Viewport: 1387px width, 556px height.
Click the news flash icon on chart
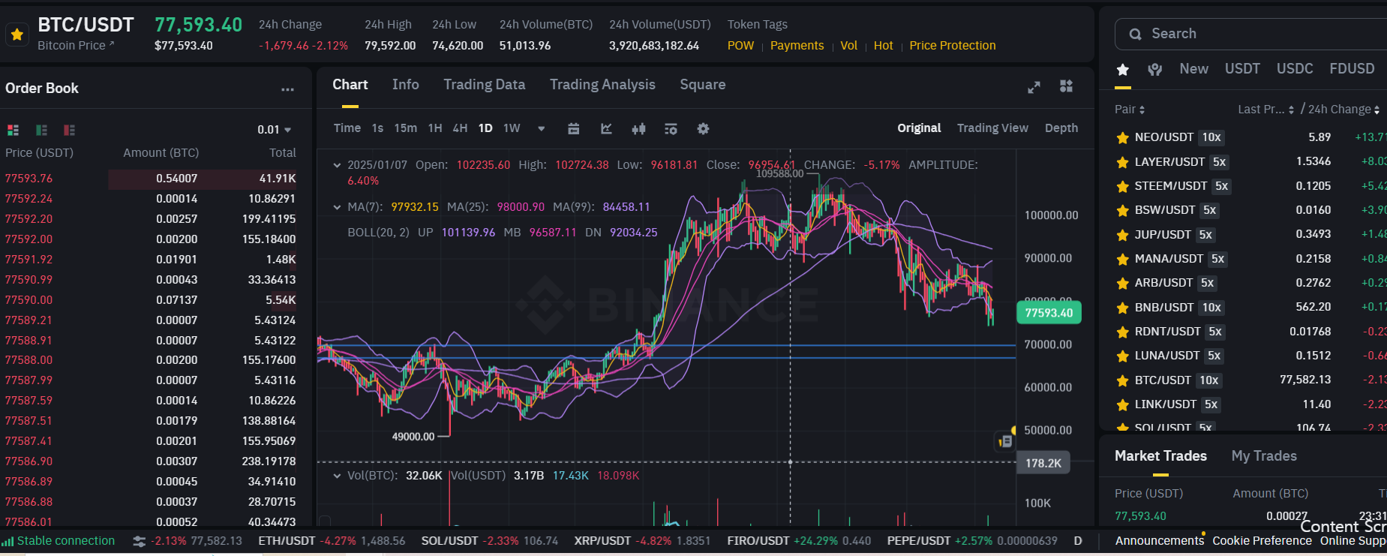(x=1005, y=441)
